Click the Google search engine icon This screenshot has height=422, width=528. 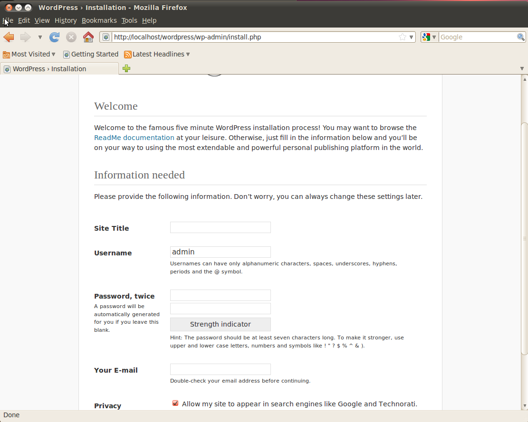[x=426, y=37]
